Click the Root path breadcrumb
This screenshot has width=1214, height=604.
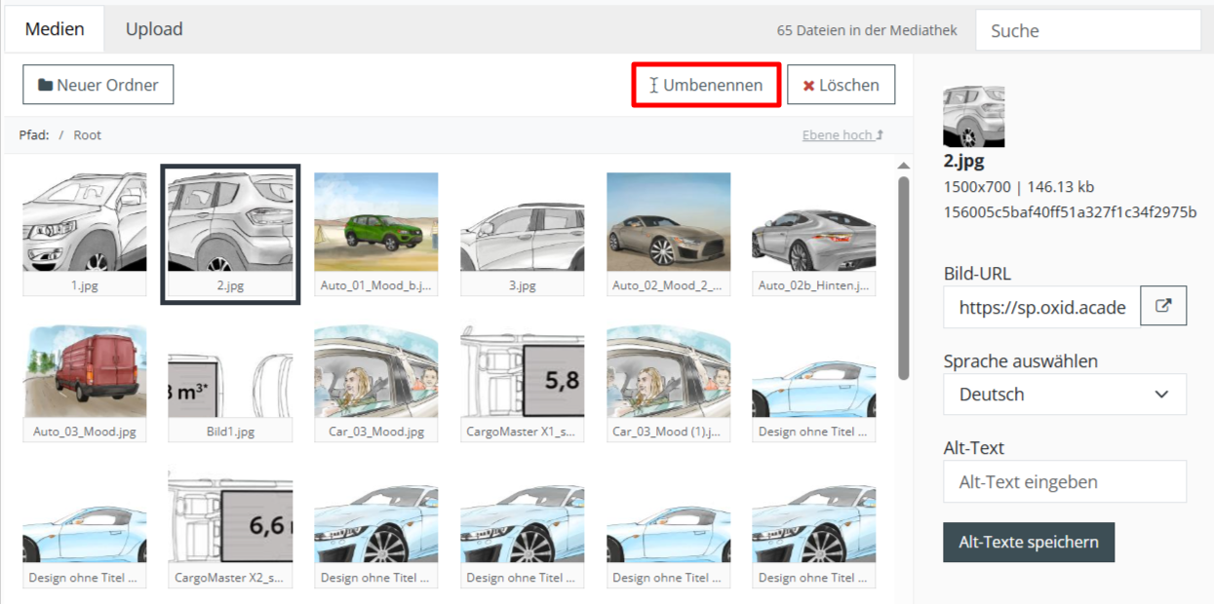click(87, 135)
